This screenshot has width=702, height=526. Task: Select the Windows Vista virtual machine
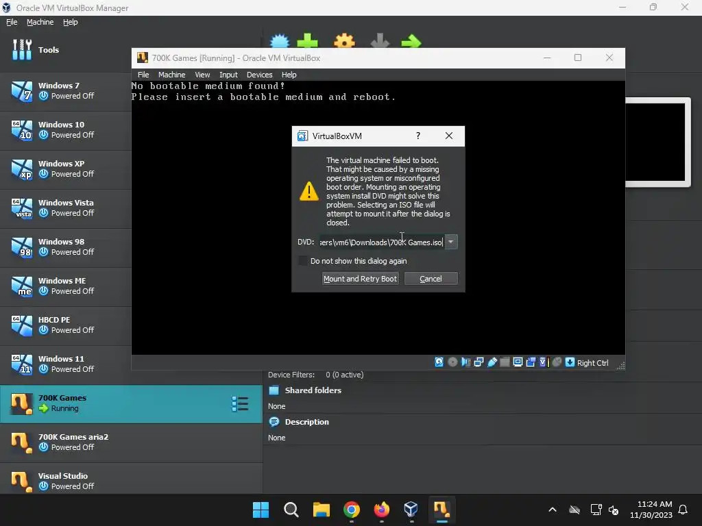click(65, 208)
